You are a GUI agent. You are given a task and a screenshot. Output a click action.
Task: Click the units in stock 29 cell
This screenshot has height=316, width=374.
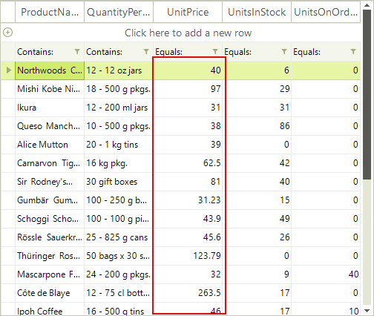pos(257,89)
